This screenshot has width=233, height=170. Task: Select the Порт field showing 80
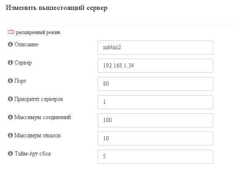coord(155,84)
